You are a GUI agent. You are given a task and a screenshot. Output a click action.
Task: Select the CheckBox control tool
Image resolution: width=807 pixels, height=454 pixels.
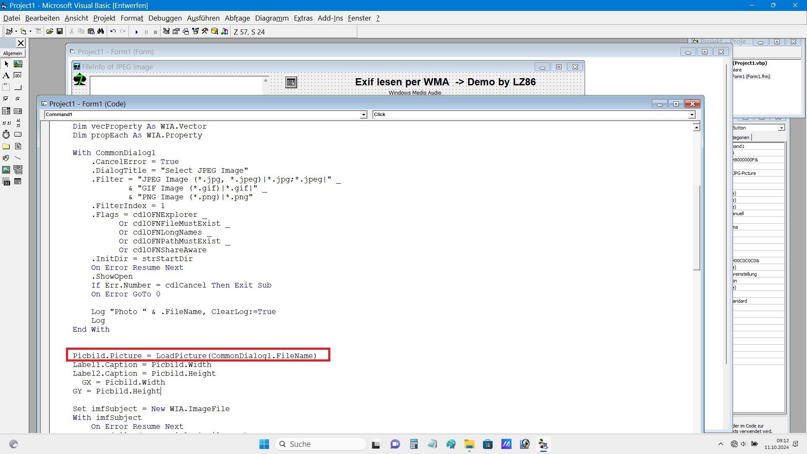click(6, 99)
